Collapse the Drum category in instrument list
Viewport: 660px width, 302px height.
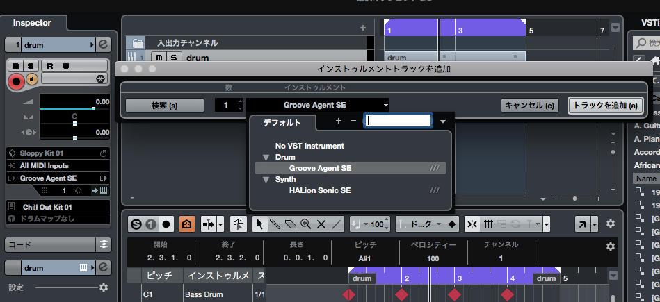[x=266, y=158]
